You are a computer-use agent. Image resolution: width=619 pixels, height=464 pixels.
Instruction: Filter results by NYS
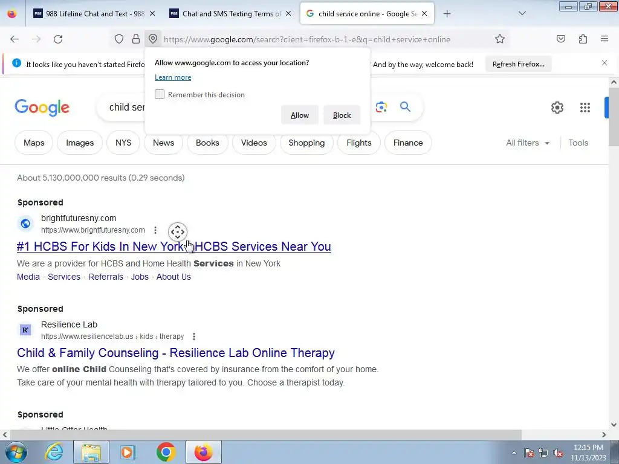[123, 143]
